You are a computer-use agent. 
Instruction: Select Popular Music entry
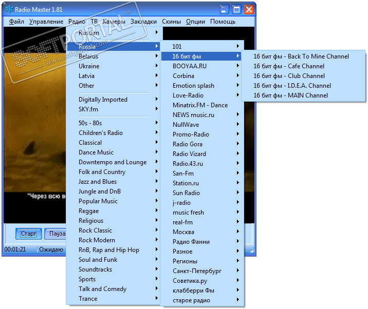coord(114,201)
